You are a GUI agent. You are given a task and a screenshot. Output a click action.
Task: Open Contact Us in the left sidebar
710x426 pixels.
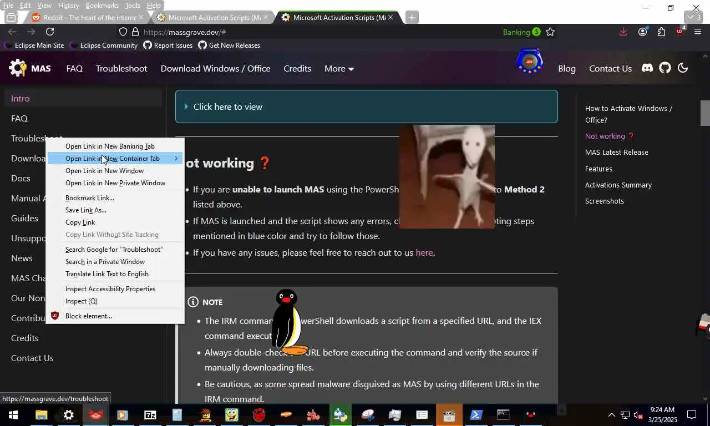click(32, 358)
